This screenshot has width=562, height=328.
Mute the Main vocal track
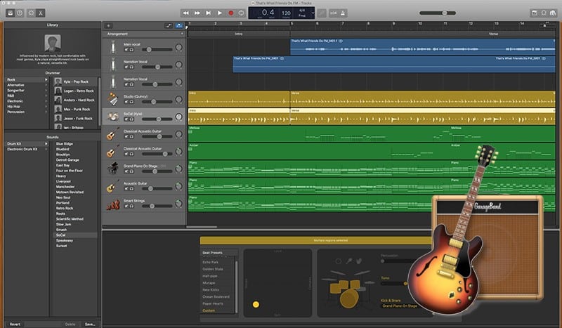coord(126,49)
